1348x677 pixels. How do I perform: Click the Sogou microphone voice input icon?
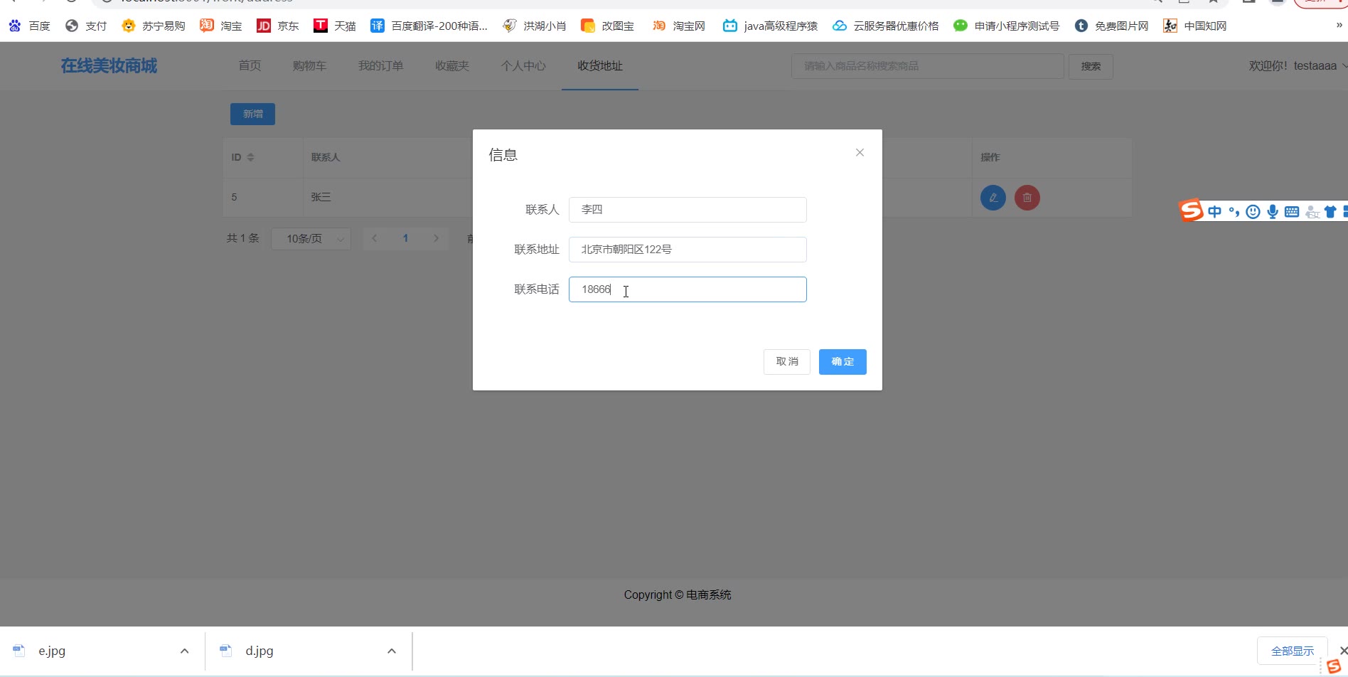tap(1272, 211)
